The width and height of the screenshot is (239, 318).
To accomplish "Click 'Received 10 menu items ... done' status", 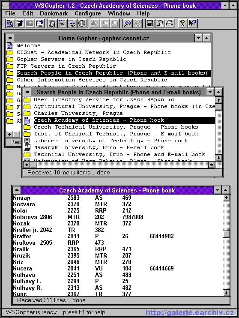I will 69,173.
